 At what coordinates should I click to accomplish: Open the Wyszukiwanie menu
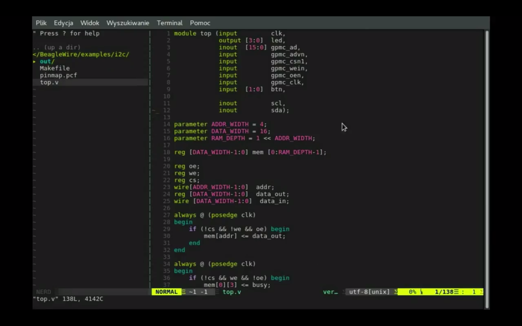pos(128,23)
